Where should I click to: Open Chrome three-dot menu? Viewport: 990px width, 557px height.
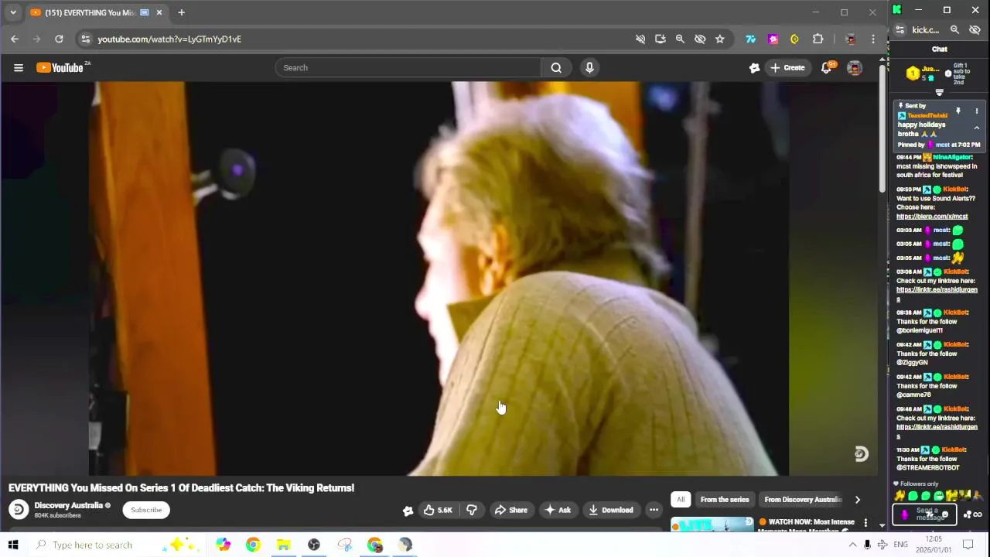[873, 39]
